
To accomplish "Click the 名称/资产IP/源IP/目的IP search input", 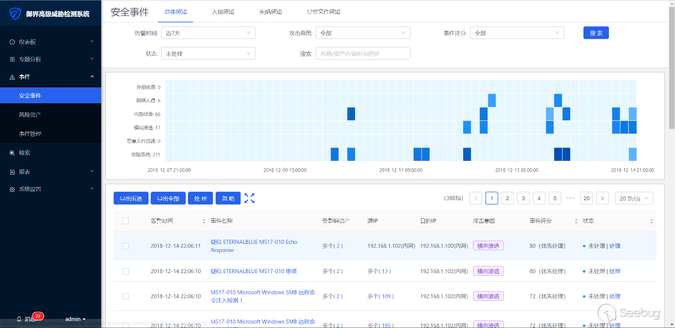I will [363, 53].
